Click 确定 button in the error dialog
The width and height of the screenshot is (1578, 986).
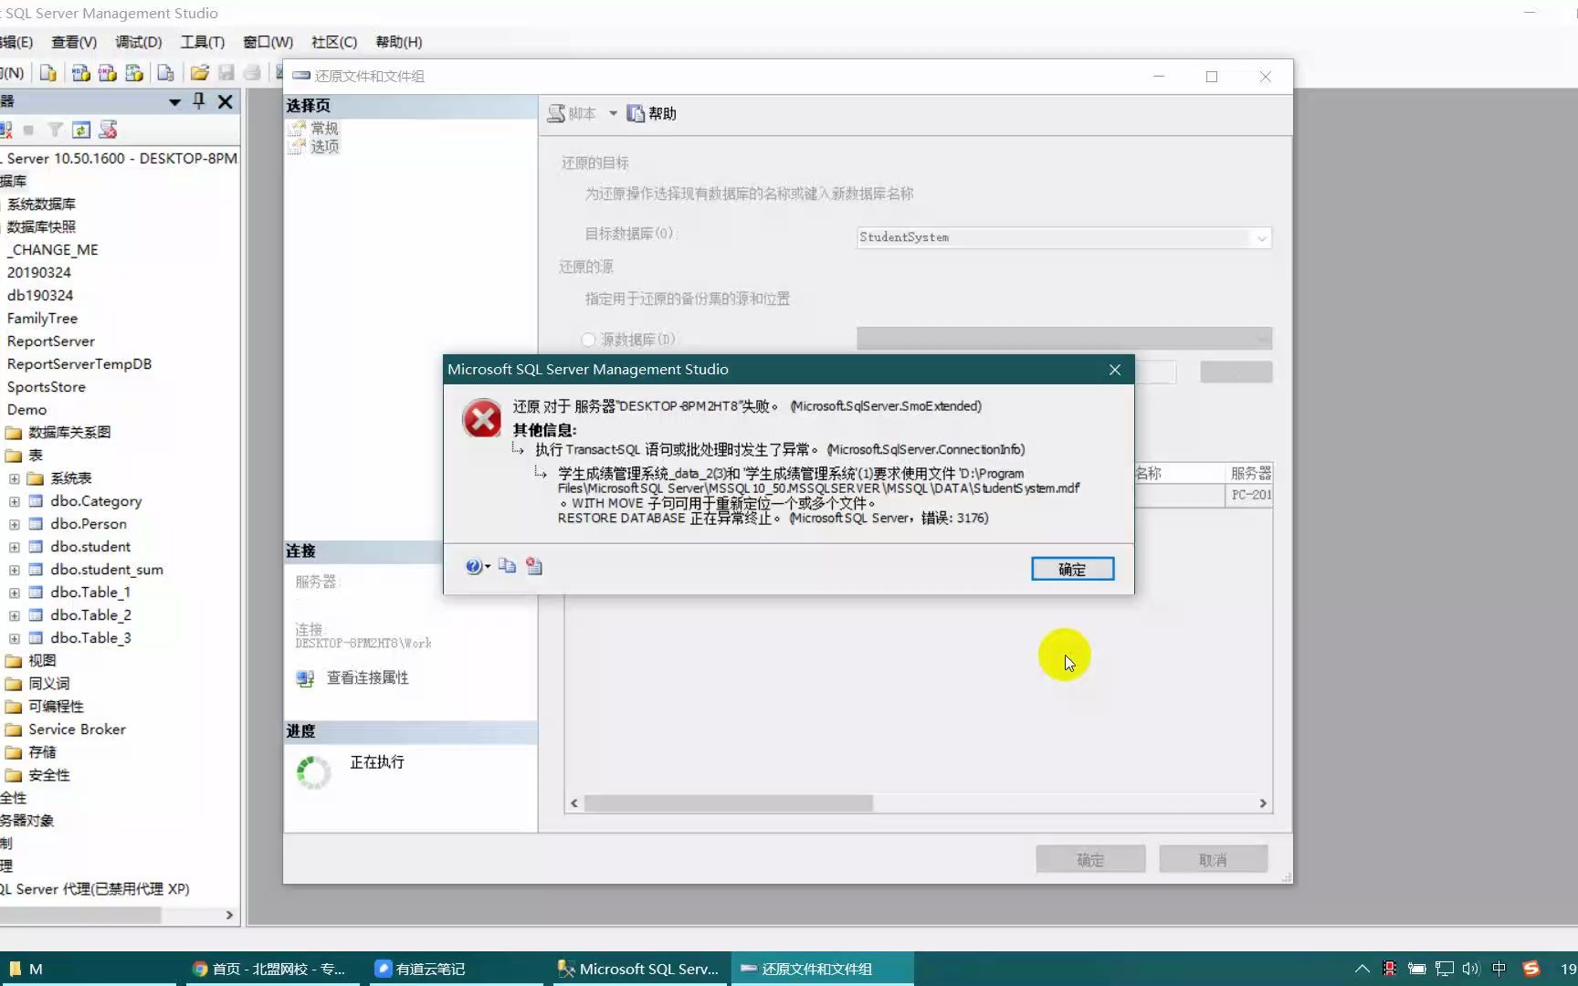pyautogui.click(x=1072, y=569)
